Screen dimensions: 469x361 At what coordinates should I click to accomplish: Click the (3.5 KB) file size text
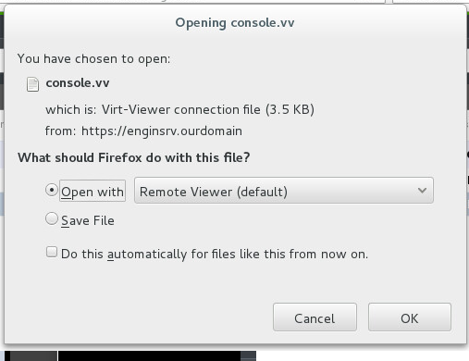point(290,109)
